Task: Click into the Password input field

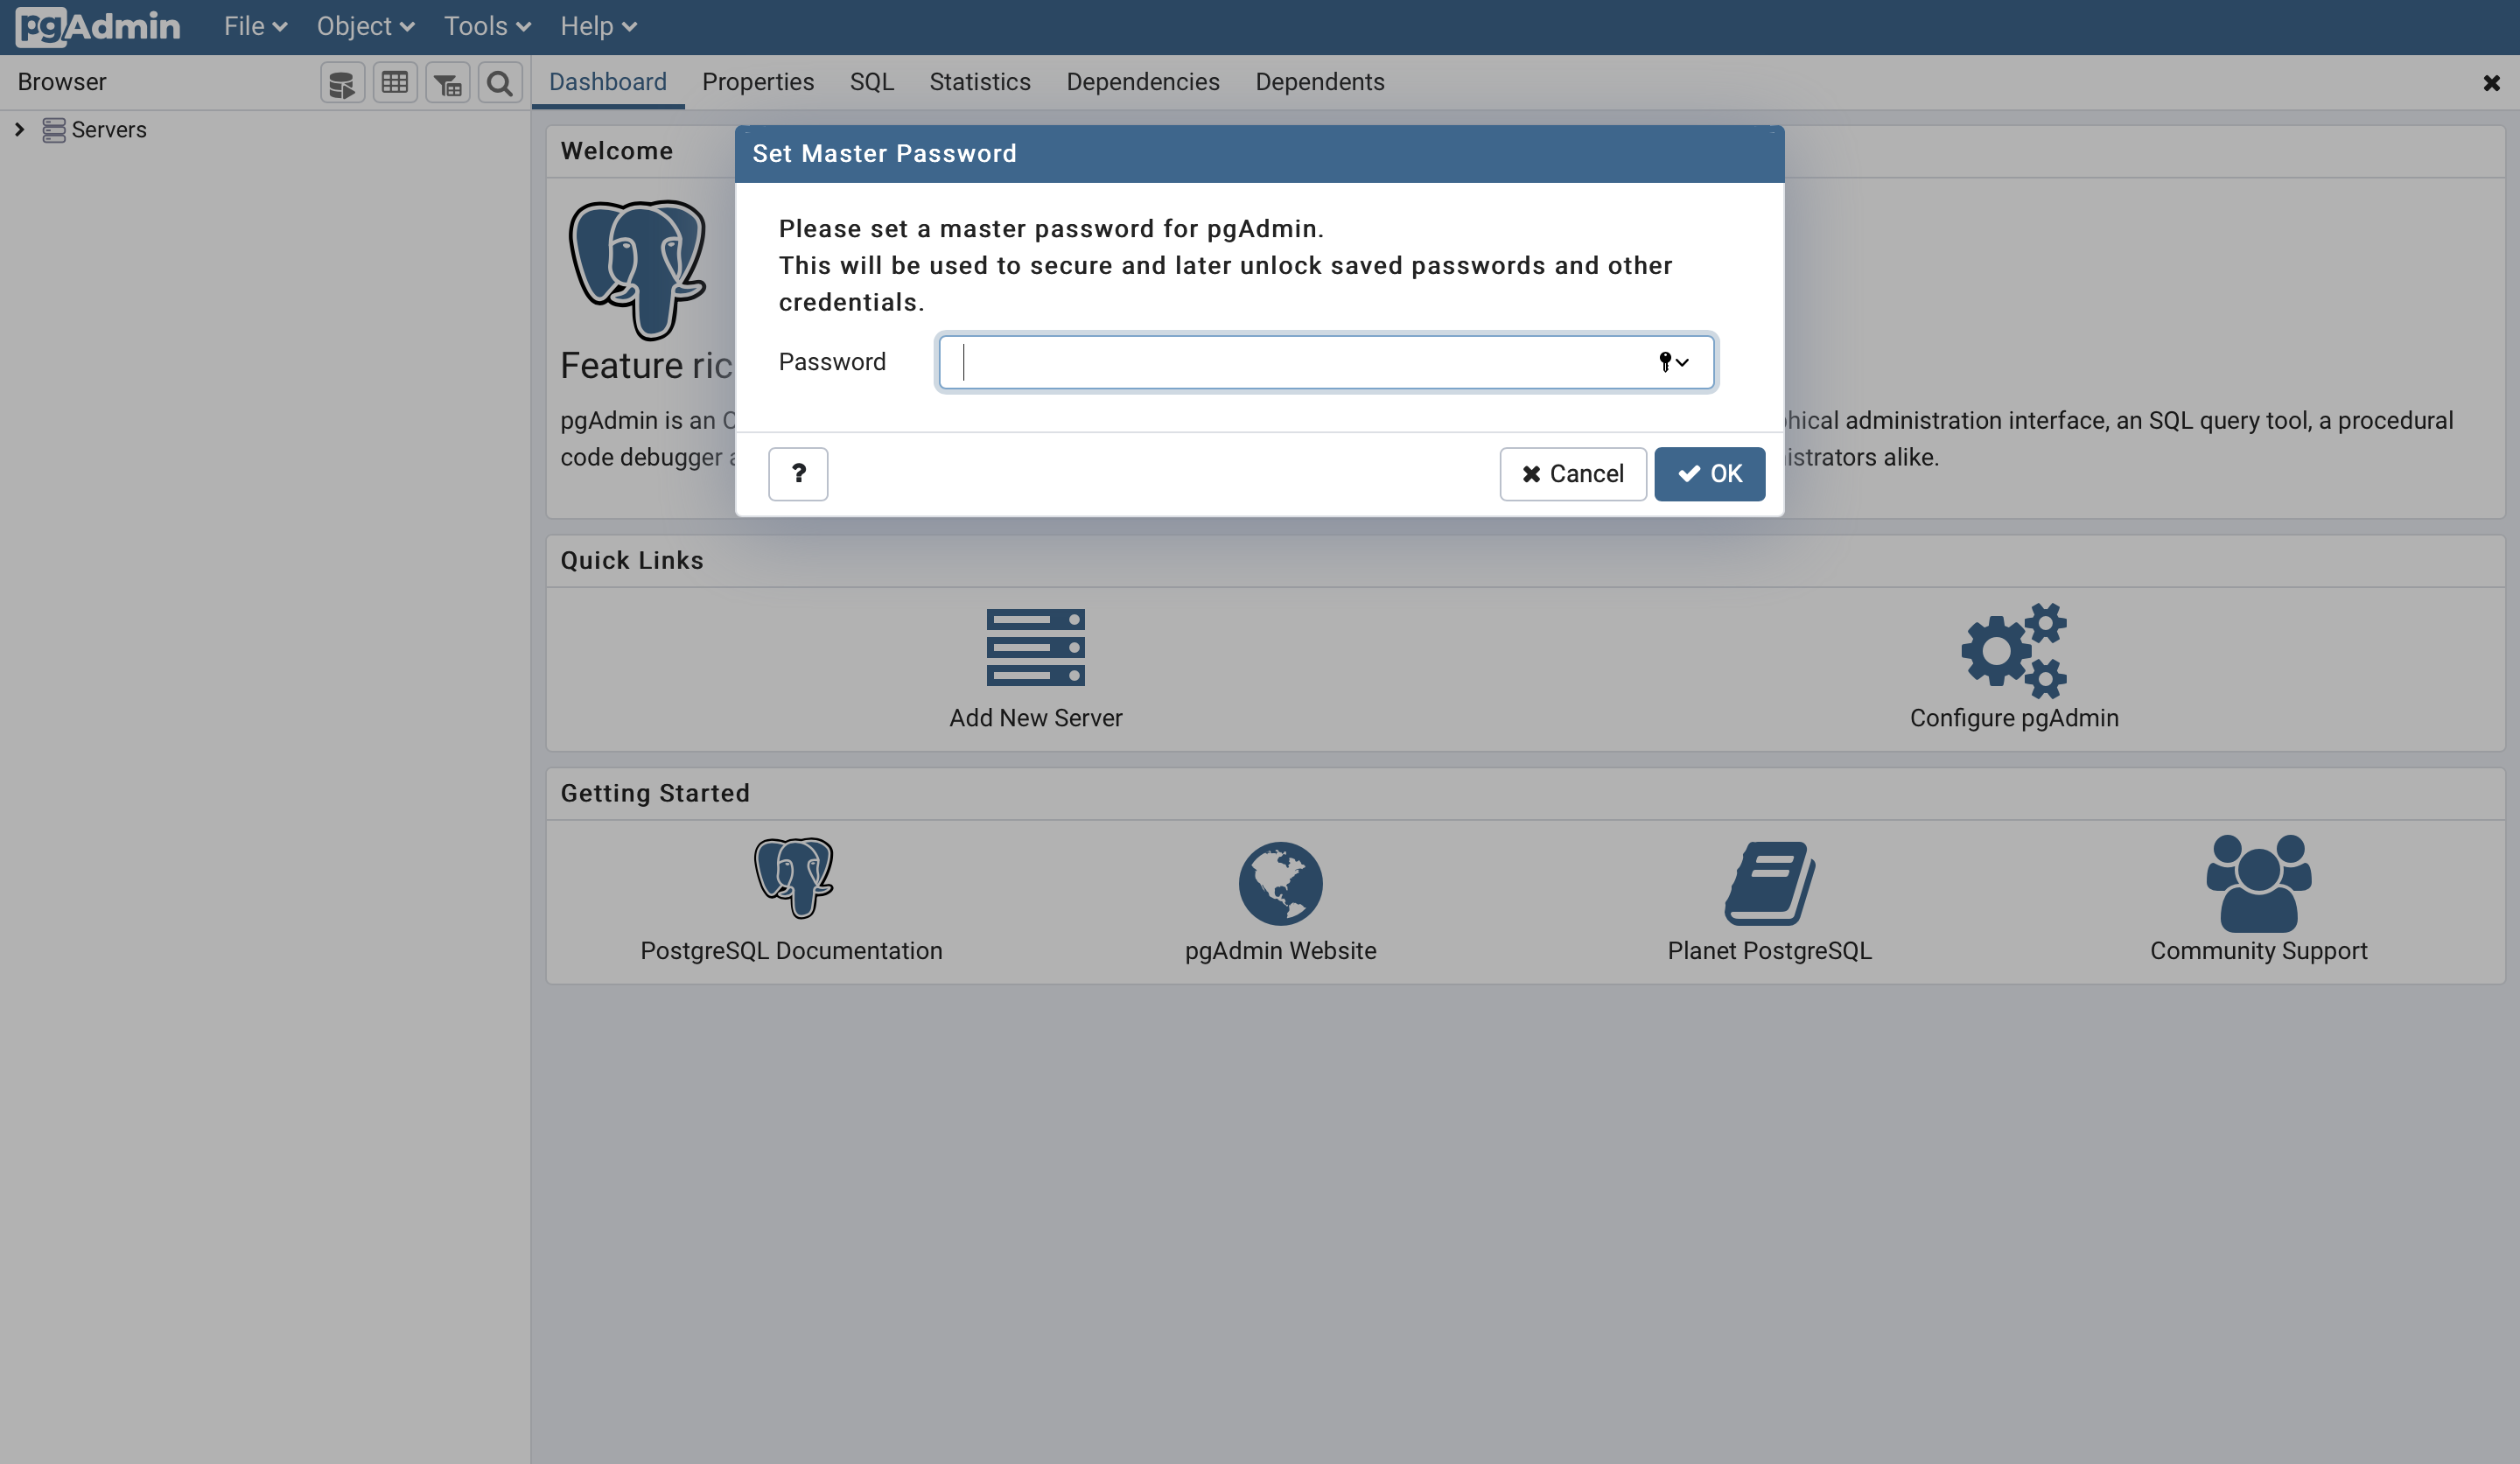Action: click(x=1326, y=361)
